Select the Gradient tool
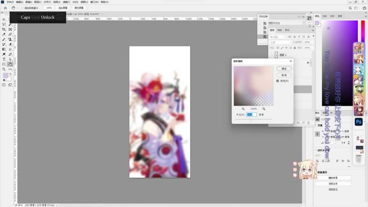The width and height of the screenshot is (368, 207). click(4, 49)
